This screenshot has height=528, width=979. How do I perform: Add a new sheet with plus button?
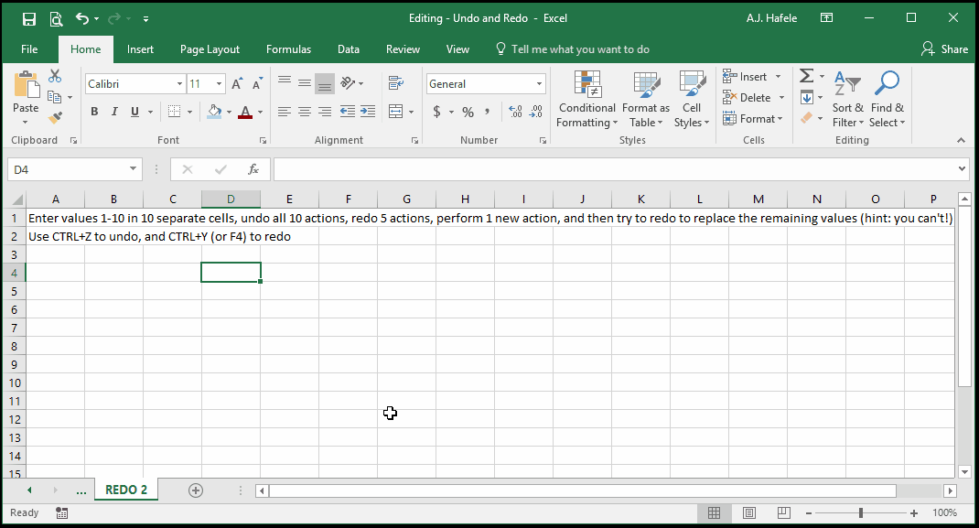(x=196, y=490)
